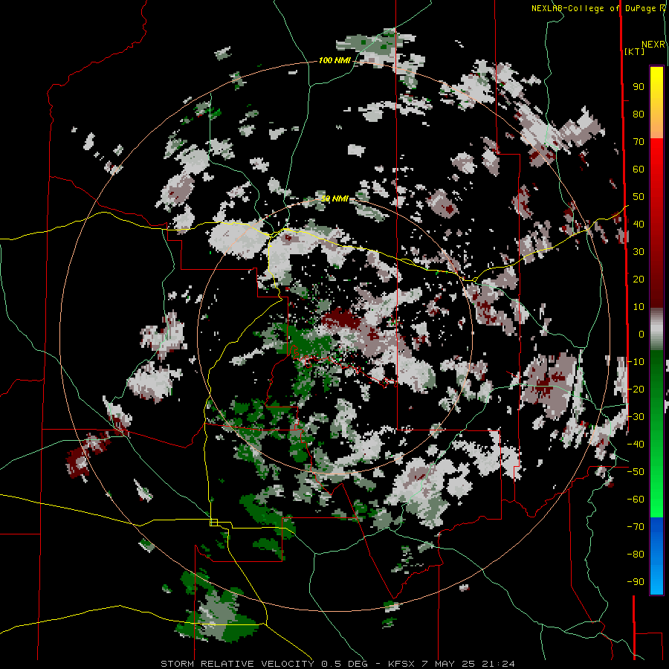Click the positive 40 value on velocity scale

tap(639, 224)
